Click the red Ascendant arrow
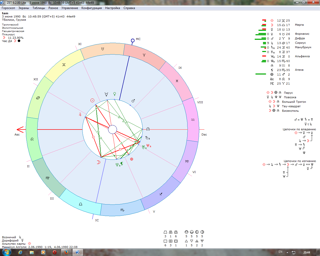The height and width of the screenshot is (256, 320). (20, 129)
